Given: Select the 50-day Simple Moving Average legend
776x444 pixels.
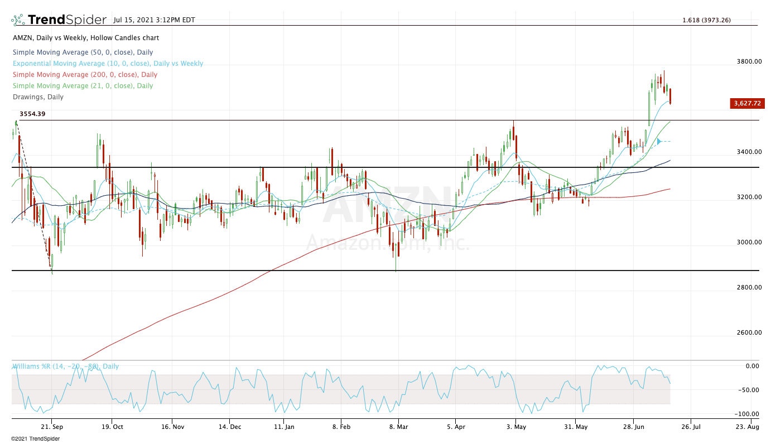Looking at the screenshot, I should click(x=83, y=52).
